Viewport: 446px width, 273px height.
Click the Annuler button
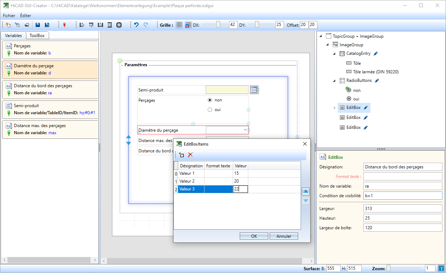point(284,236)
